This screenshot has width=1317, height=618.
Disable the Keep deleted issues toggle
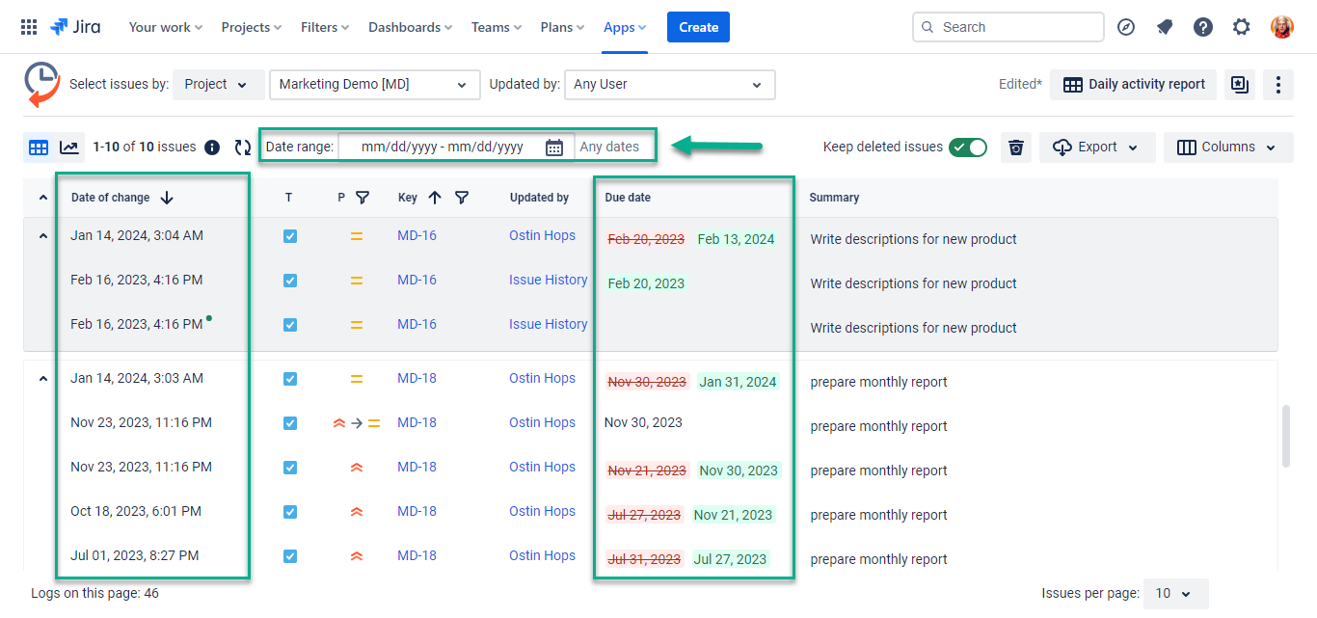[968, 148]
